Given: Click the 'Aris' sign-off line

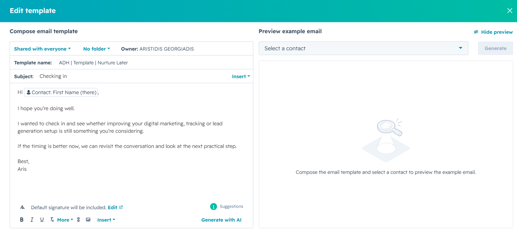Looking at the screenshot, I should point(22,169).
